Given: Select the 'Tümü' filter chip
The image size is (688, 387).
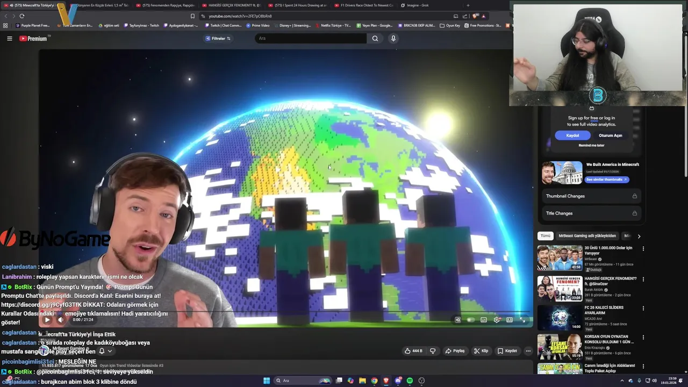Looking at the screenshot, I should coord(545,236).
